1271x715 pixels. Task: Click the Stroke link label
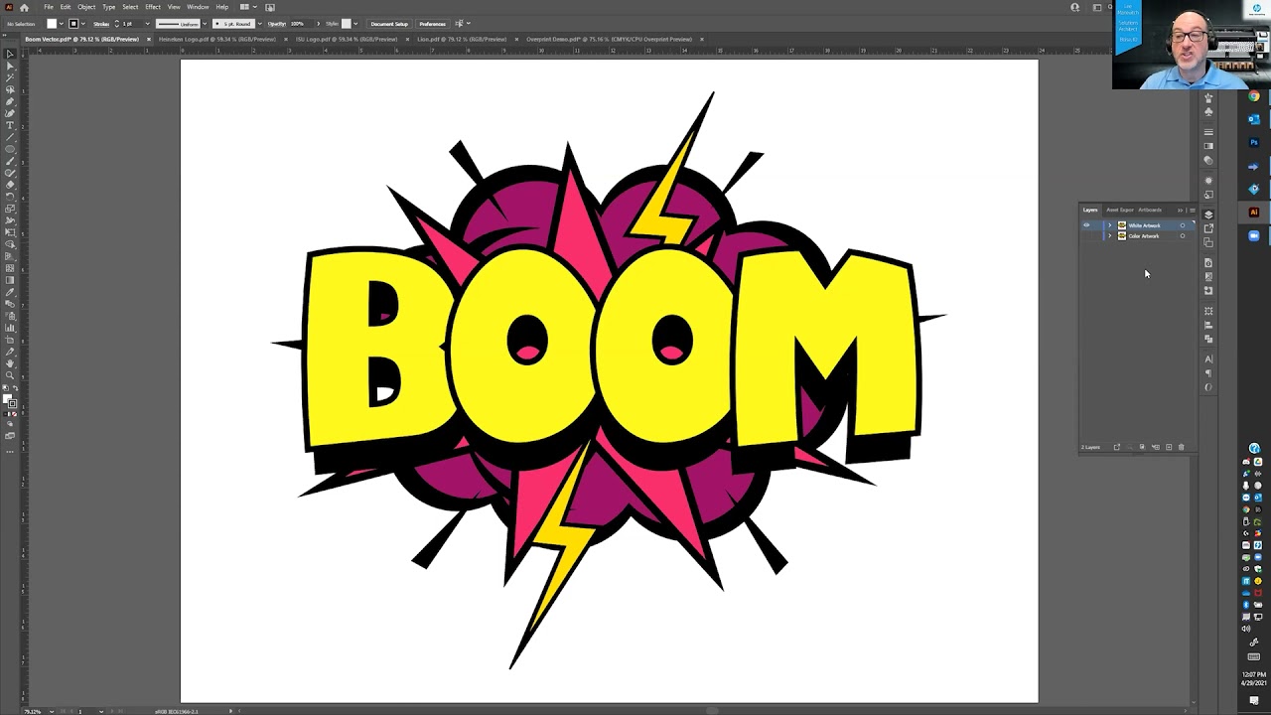tap(100, 23)
